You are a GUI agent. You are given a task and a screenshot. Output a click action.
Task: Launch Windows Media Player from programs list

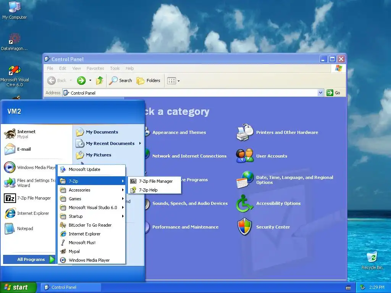pyautogui.click(x=92, y=260)
